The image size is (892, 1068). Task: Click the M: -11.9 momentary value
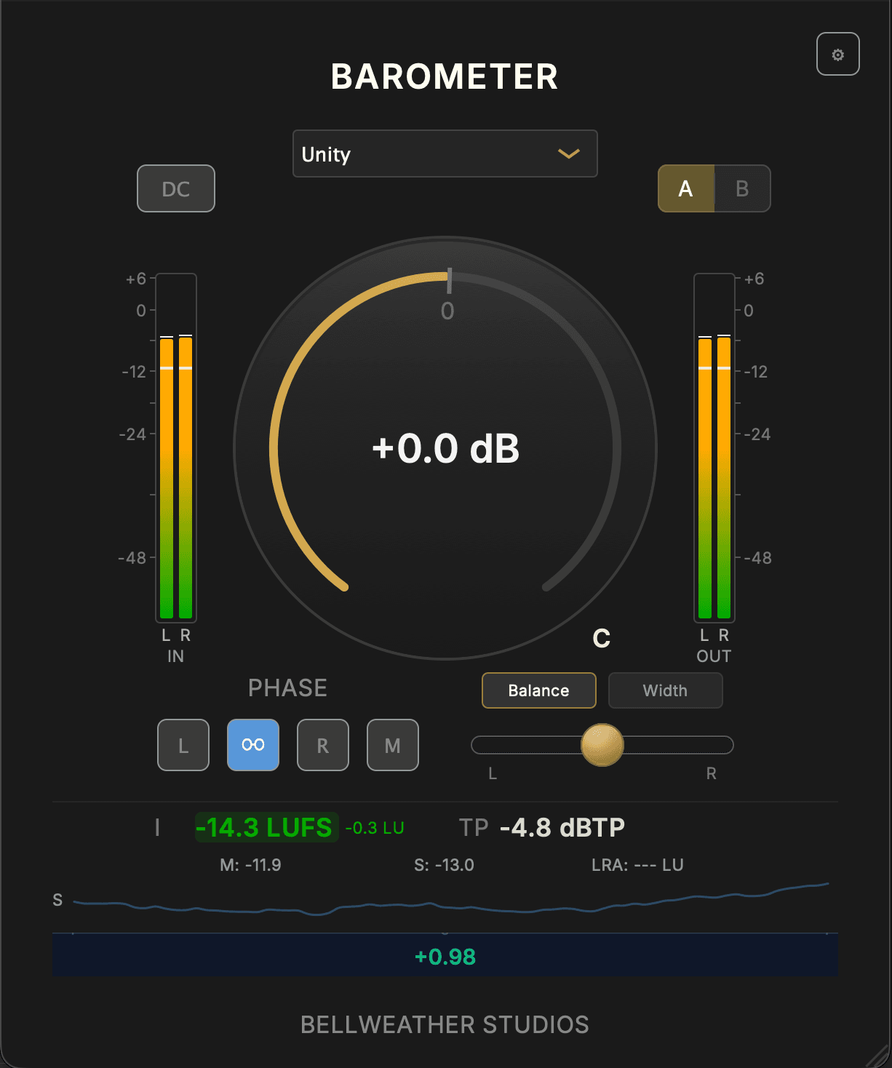(x=251, y=865)
